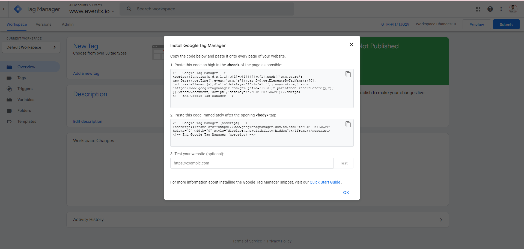
Task: Copy the body noscript code snippet
Action: click(348, 124)
